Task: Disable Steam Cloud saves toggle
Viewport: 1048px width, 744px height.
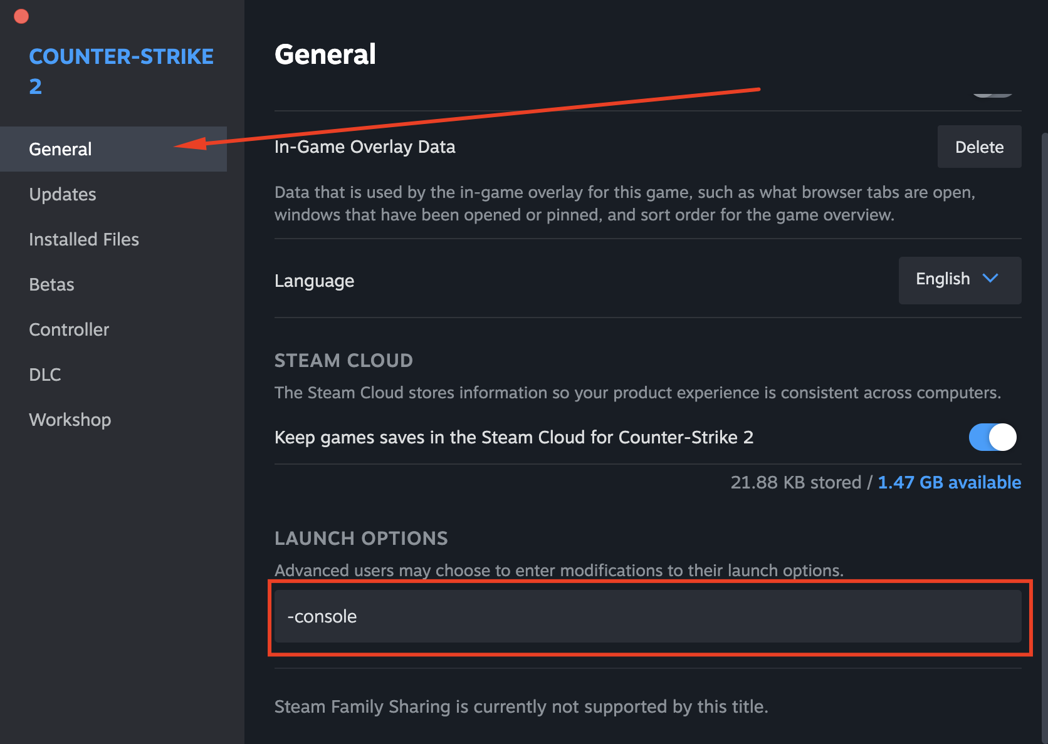Action: 992,437
